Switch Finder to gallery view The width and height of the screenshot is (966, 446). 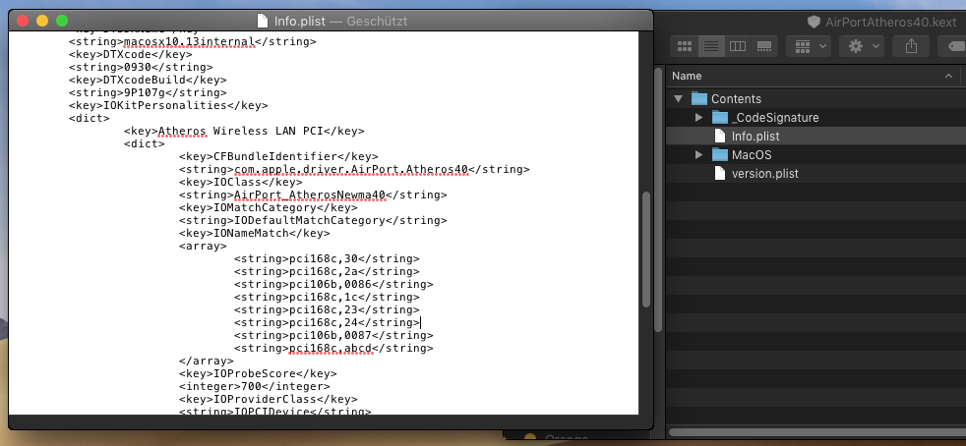tap(764, 46)
